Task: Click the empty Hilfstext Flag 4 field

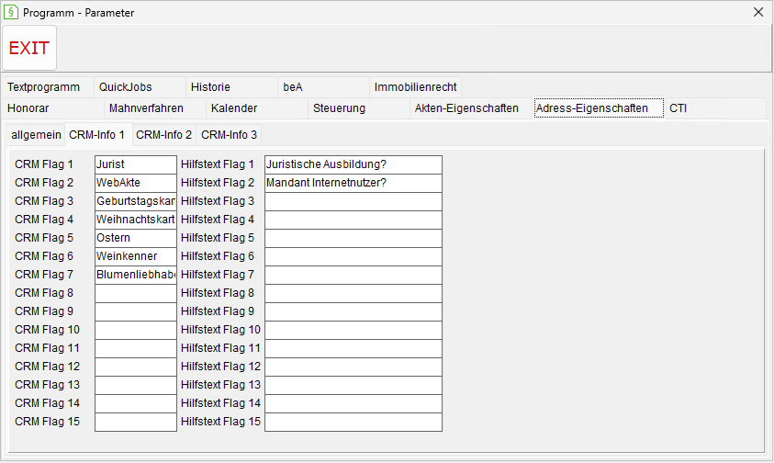Action: 353,220
